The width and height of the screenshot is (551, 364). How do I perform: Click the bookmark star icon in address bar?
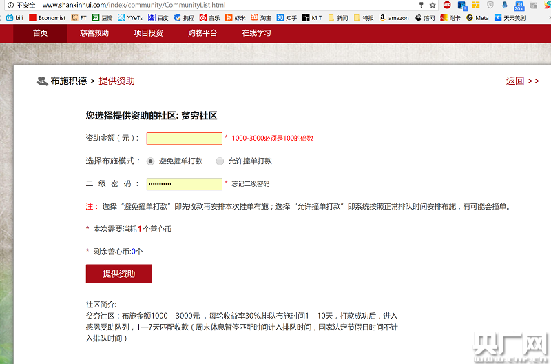pyautogui.click(x=432, y=5)
